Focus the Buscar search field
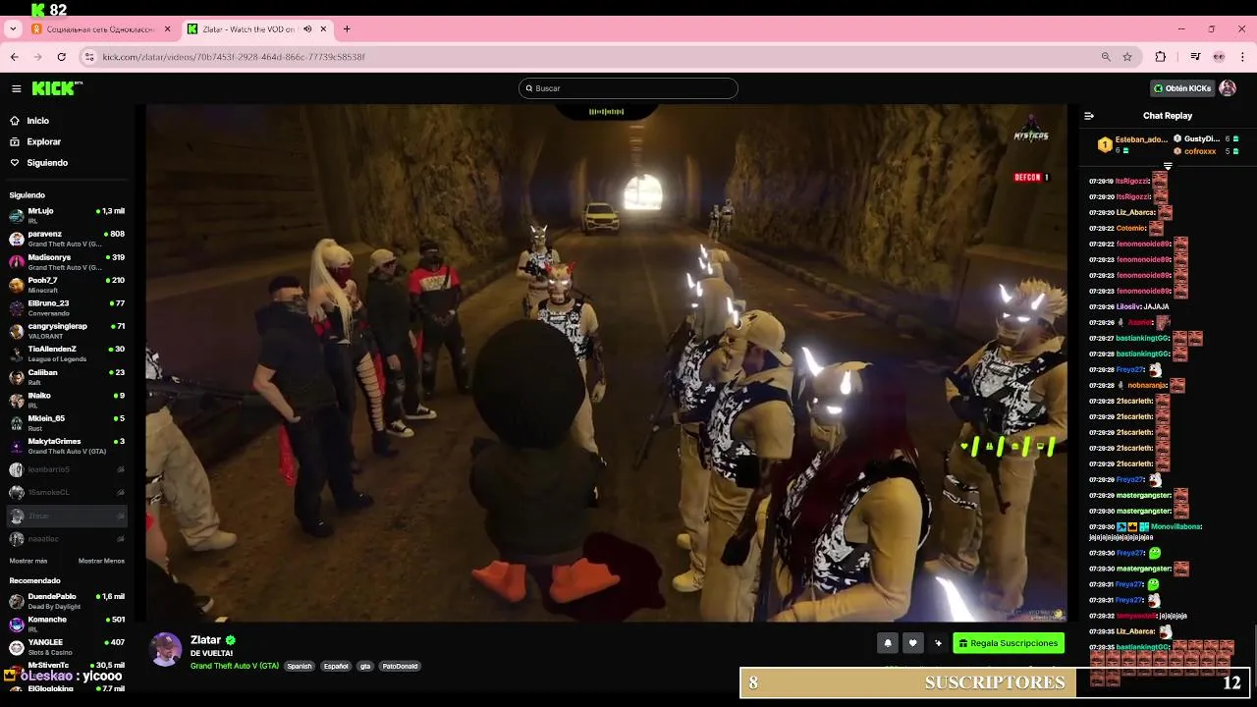1257x707 pixels. pyautogui.click(x=628, y=88)
